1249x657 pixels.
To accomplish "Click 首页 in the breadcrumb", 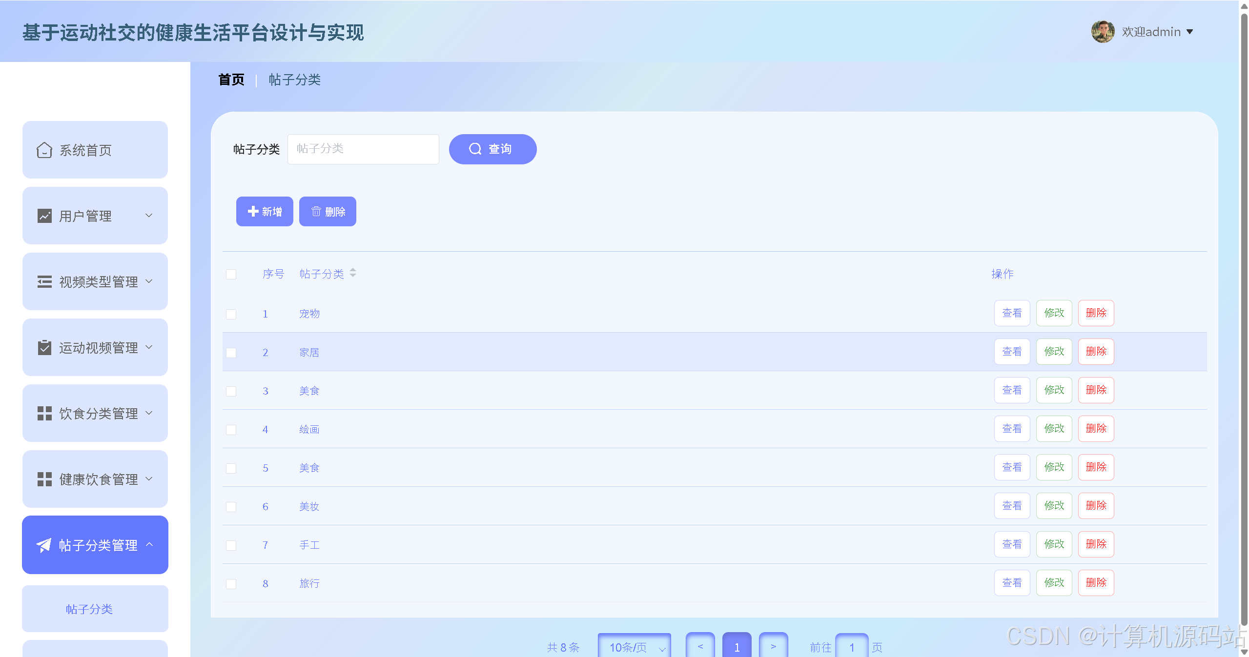I will 231,80.
